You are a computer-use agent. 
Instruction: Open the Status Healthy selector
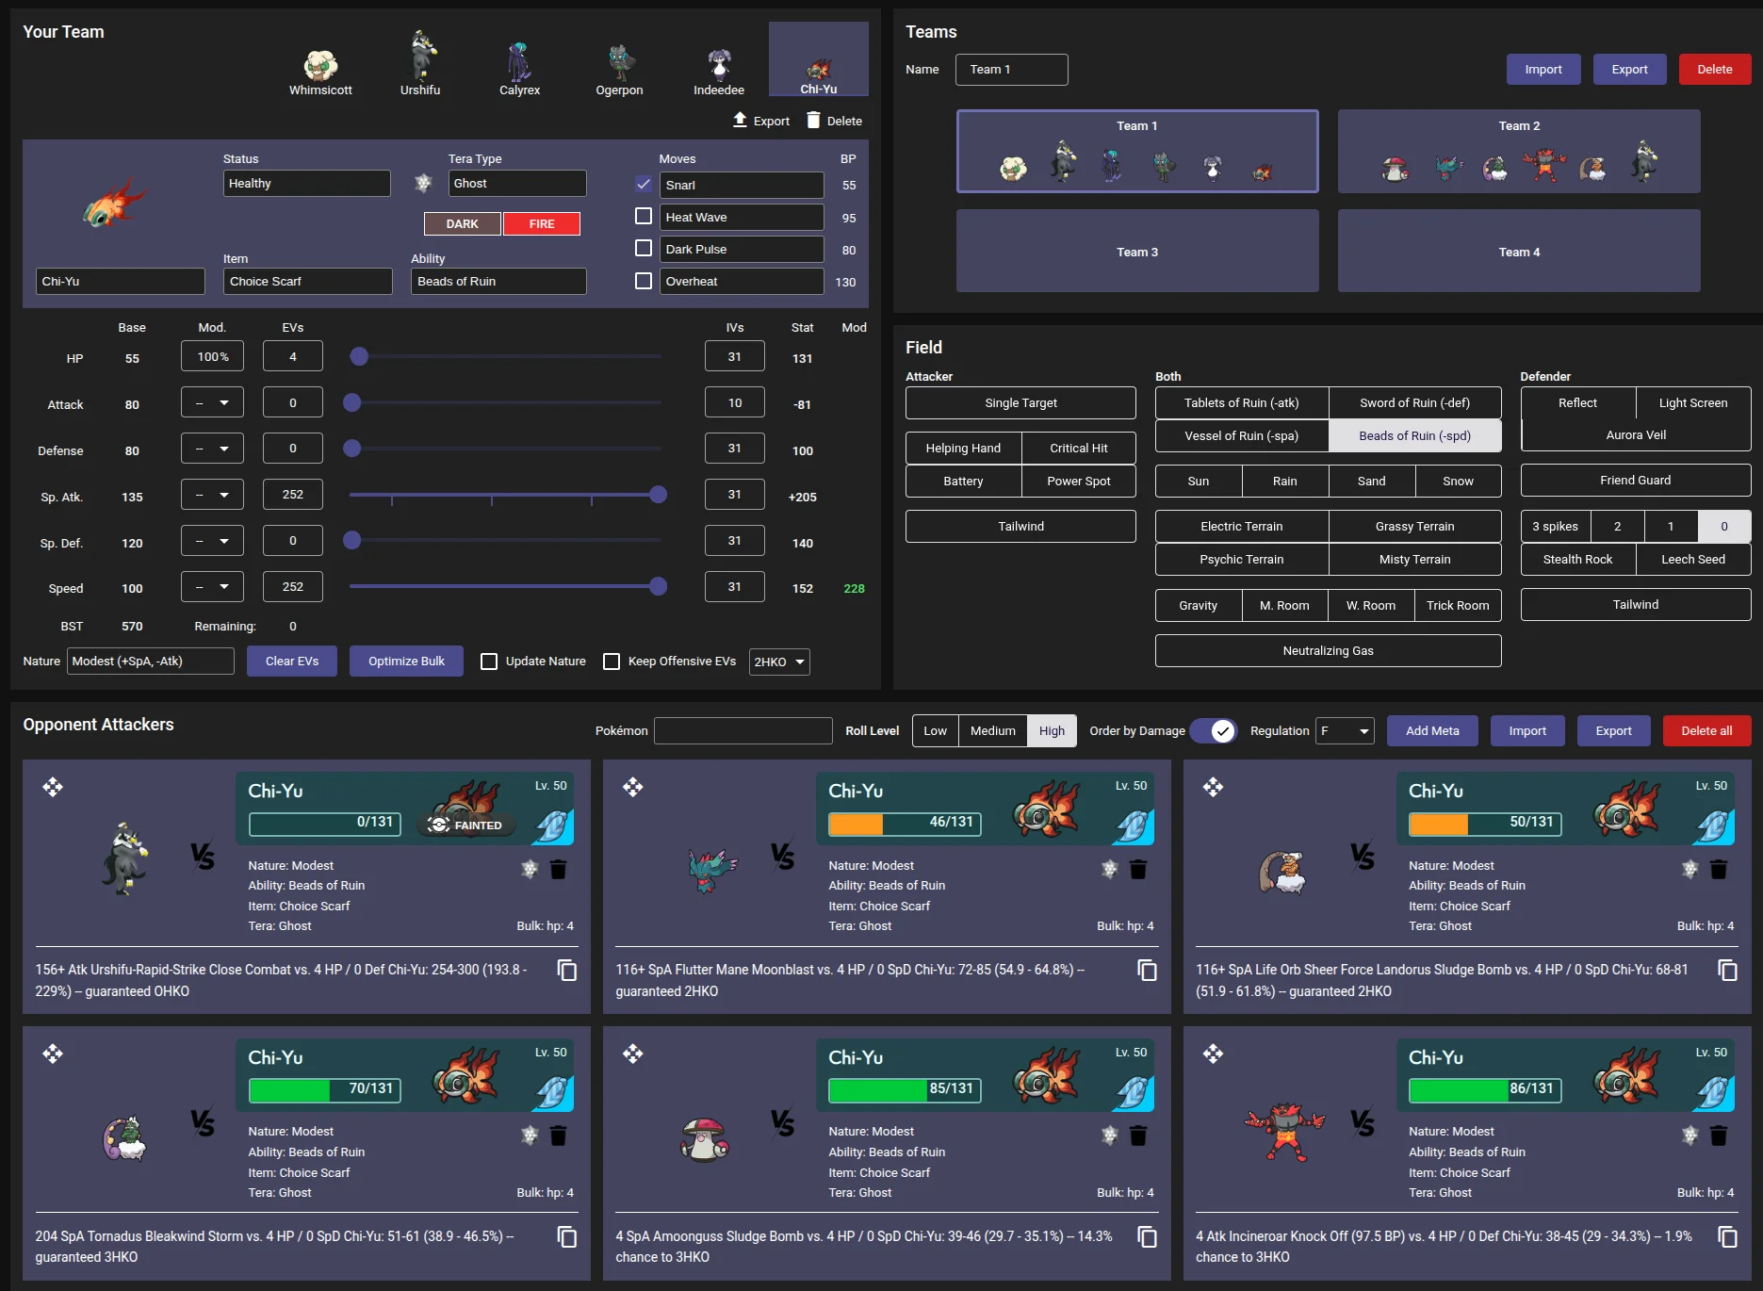pos(307,183)
